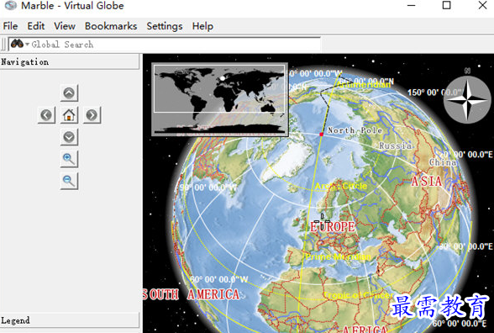Click the ASIA label on the globe
The height and width of the screenshot is (333, 494).
[x=426, y=182]
